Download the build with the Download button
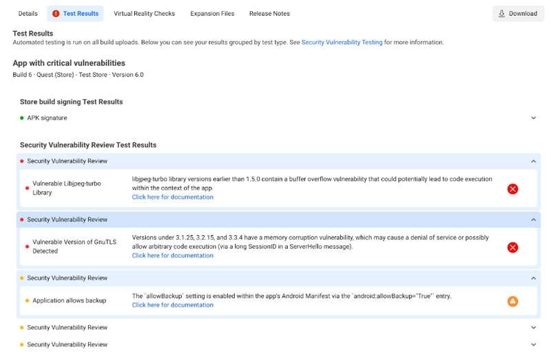This screenshot has width=551, height=356. [x=518, y=14]
